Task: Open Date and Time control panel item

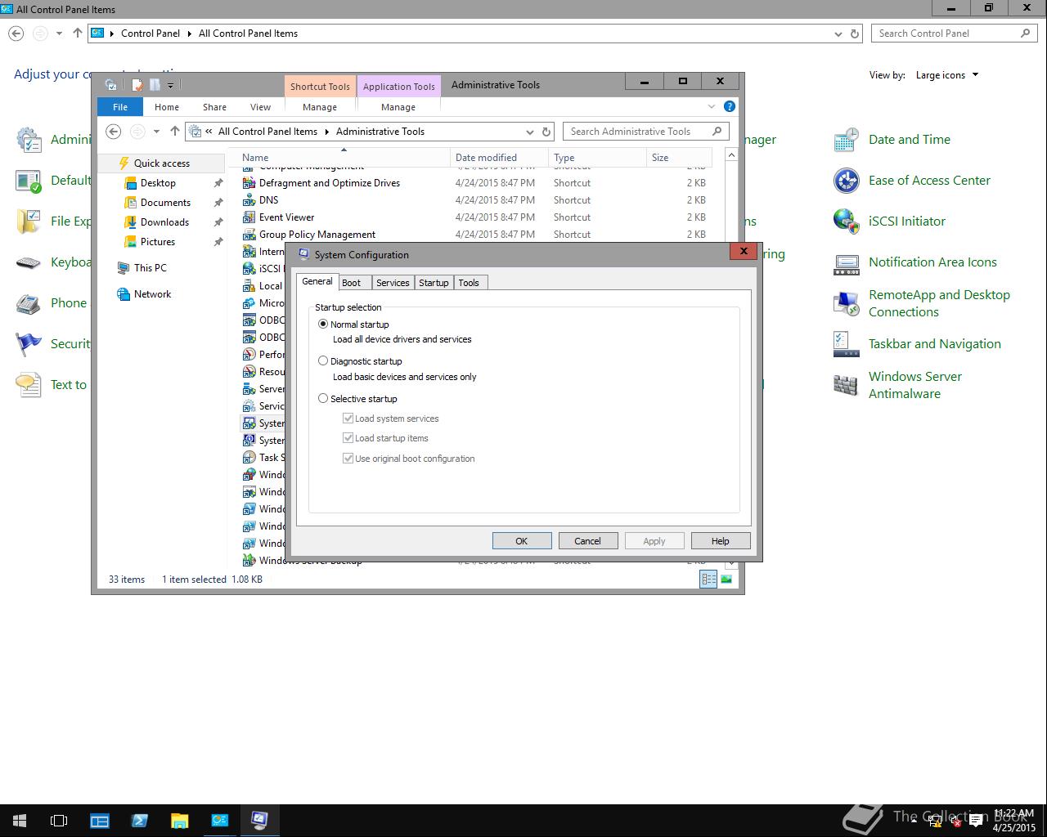Action: click(x=910, y=140)
